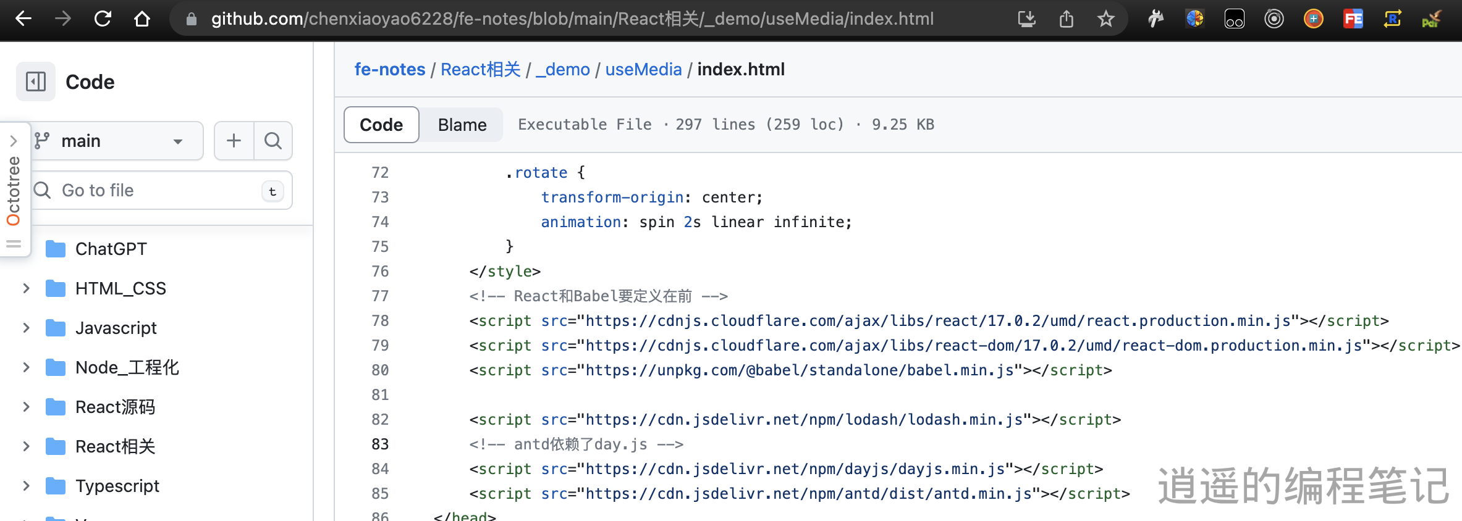This screenshot has height=521, width=1462.
Task: Open the main branch dropdown
Action: point(116,141)
